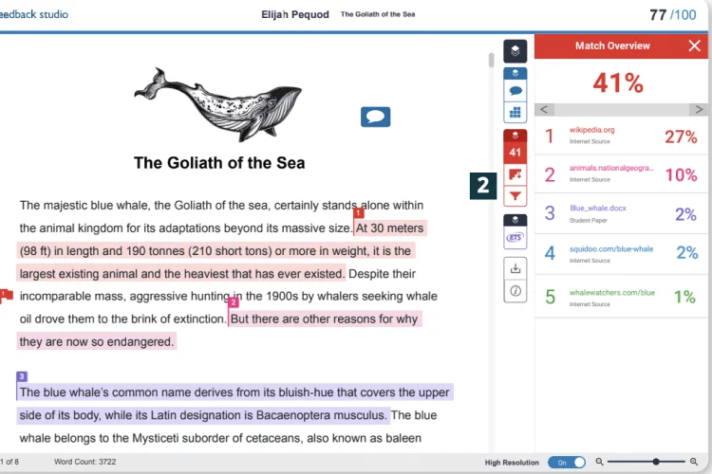
Task: Click the student name Elijah Pequod
Action: pos(295,14)
